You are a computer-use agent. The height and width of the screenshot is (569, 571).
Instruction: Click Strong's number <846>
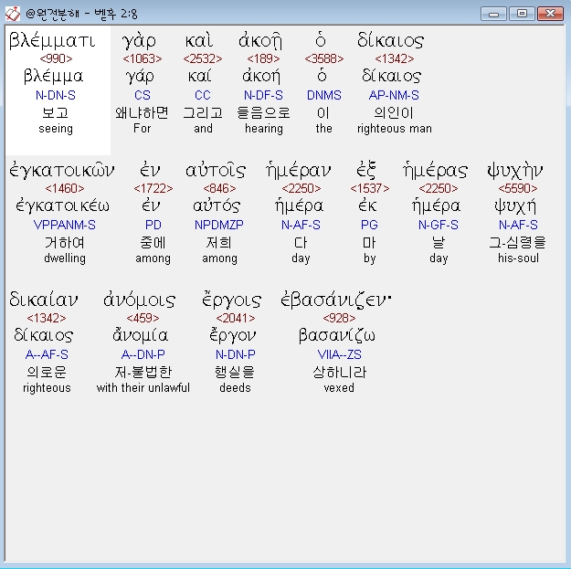point(219,188)
